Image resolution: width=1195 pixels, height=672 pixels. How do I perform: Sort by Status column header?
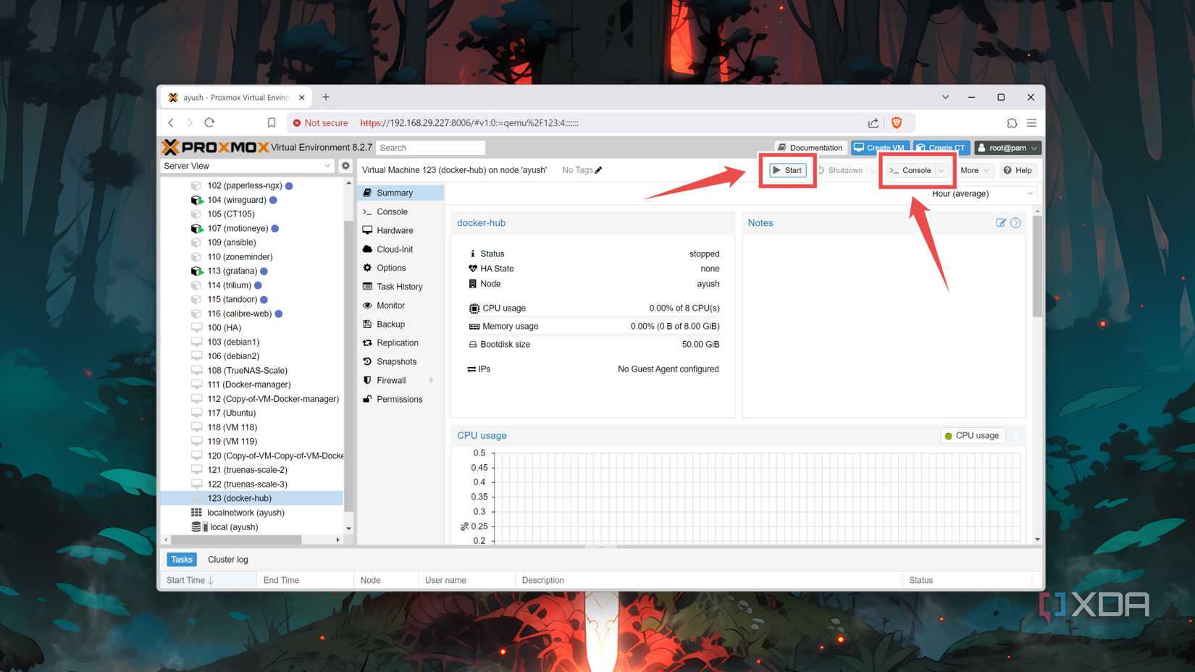(966, 580)
